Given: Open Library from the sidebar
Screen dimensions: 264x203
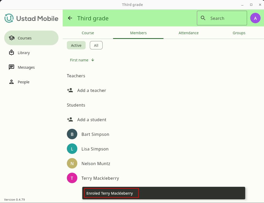Looking at the screenshot, I should coord(24,53).
